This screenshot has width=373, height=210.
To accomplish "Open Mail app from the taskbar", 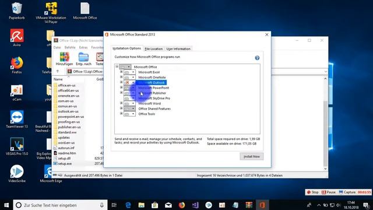I will coord(168,205).
